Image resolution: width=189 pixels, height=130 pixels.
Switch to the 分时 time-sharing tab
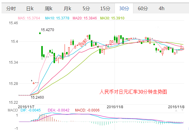[x=11, y=8]
